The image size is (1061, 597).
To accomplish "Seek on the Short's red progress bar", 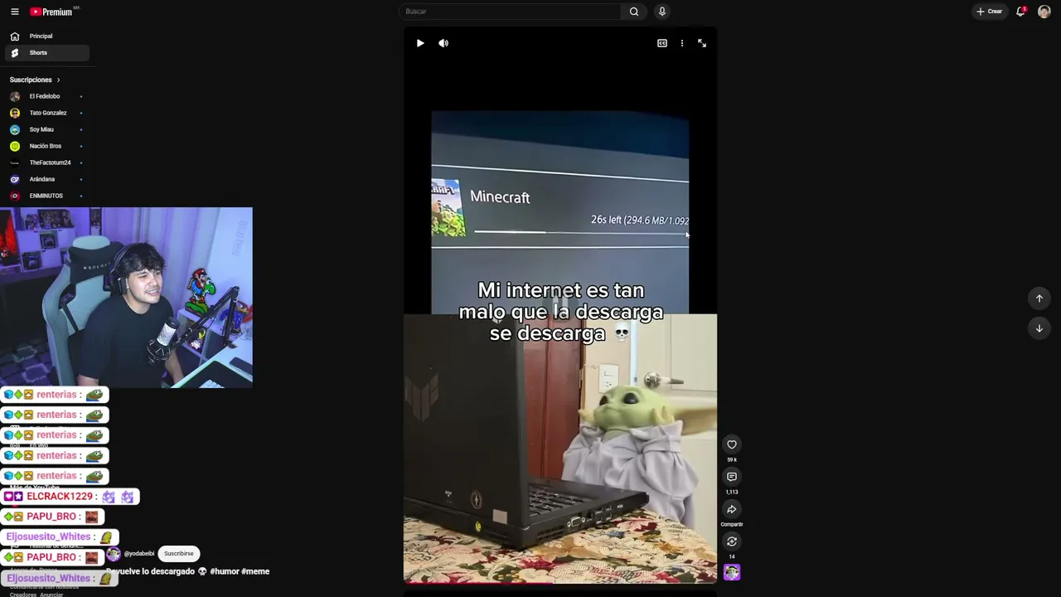I will tap(560, 583).
